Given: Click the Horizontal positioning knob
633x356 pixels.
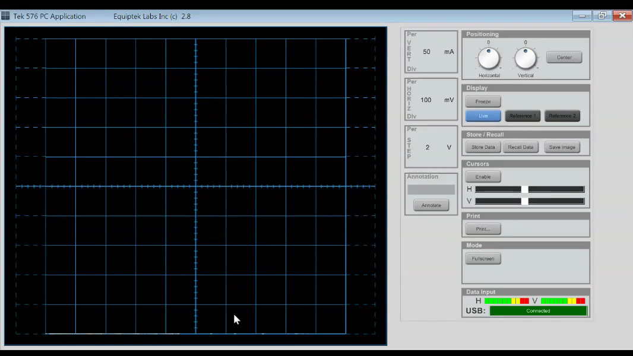Looking at the screenshot, I should (489, 59).
